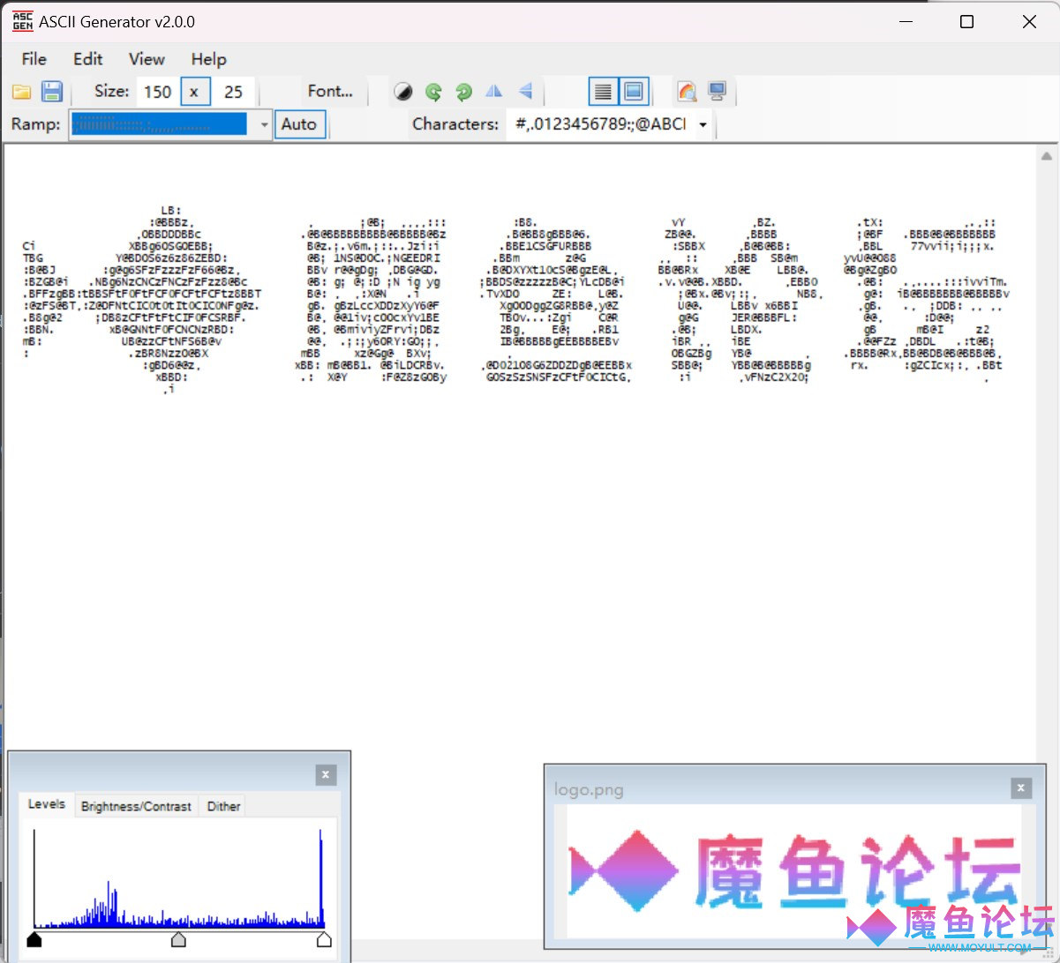Set the width size field showing 150
Image resolution: width=1060 pixels, height=963 pixels.
click(x=158, y=92)
